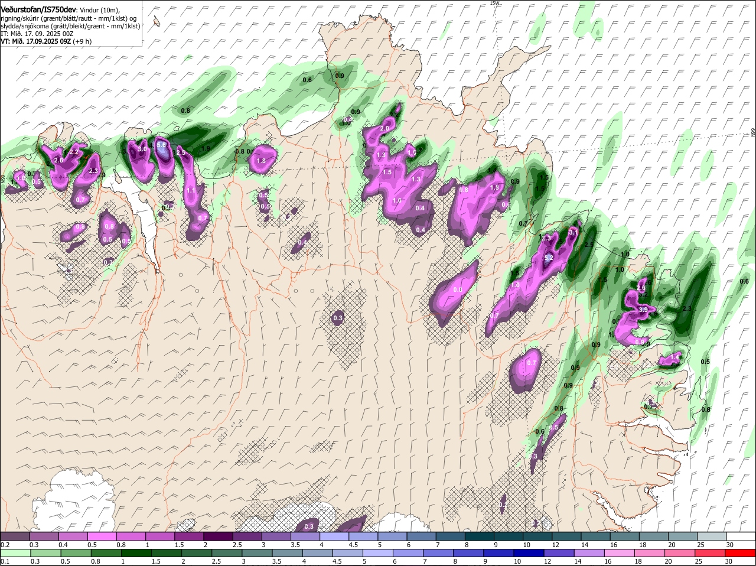Select the 'IT: Mið. 17. 09. 2025 00Z' line
The width and height of the screenshot is (756, 566).
coord(37,34)
